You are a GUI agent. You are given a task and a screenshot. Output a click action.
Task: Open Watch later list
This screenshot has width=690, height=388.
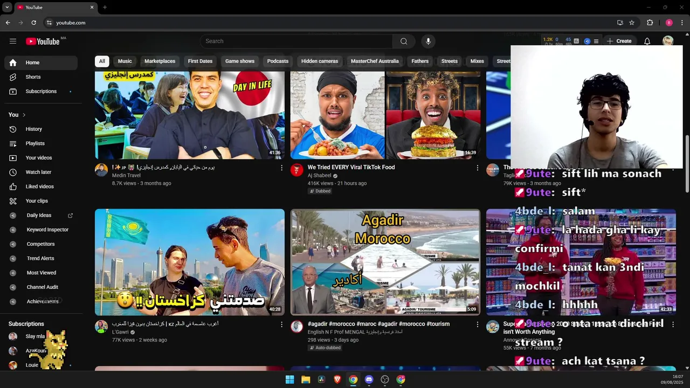pos(41,172)
